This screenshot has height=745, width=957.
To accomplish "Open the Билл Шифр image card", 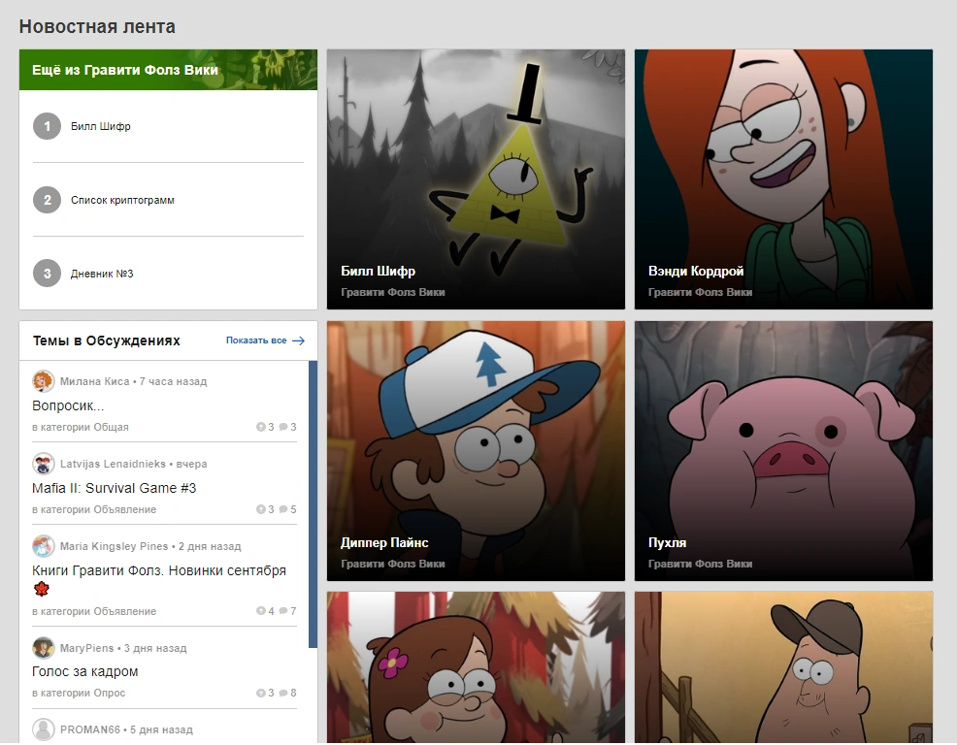I will (x=476, y=179).
